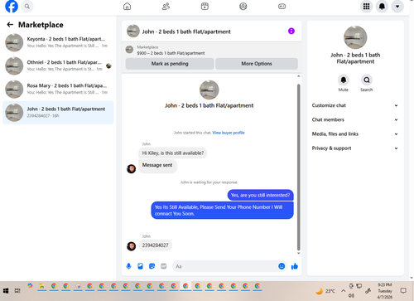Expand the Chat members section
The width and height of the screenshot is (414, 301).
(355, 119)
